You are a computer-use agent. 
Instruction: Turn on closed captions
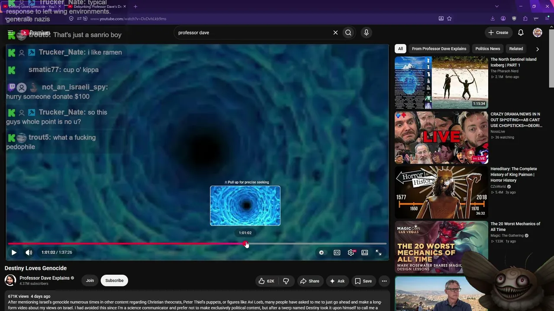point(337,253)
